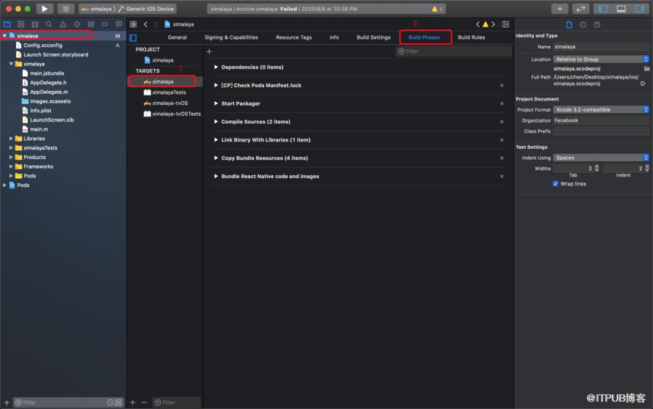Expand the Libraries folder

11,139
